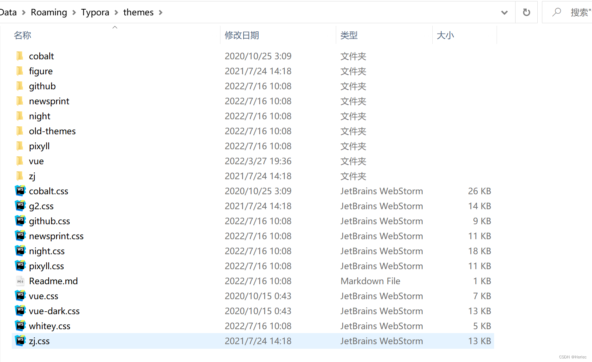Click the vue folder icon
The image size is (592, 362).
pyautogui.click(x=20, y=161)
